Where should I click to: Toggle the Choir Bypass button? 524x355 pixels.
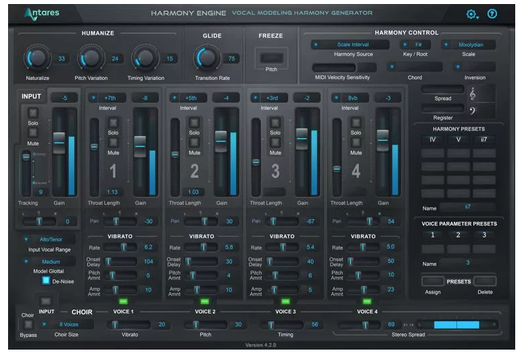pyautogui.click(x=27, y=325)
